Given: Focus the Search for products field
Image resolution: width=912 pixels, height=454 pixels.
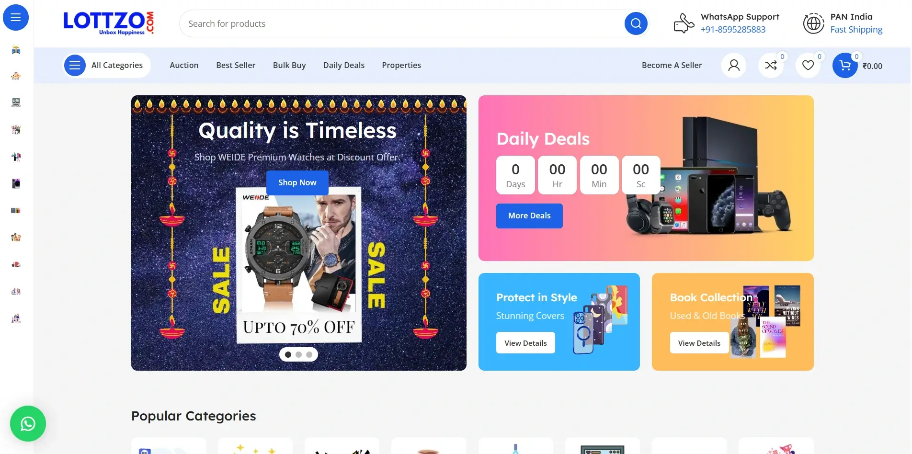Looking at the screenshot, I should tap(402, 23).
